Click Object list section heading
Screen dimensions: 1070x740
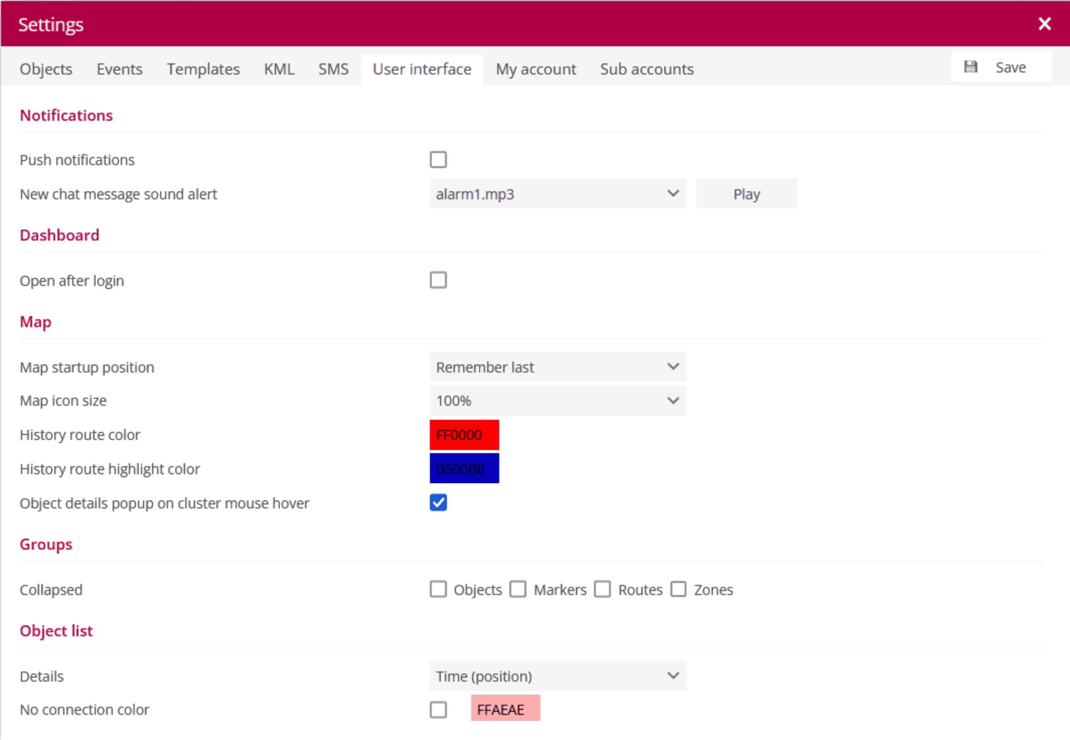point(56,631)
